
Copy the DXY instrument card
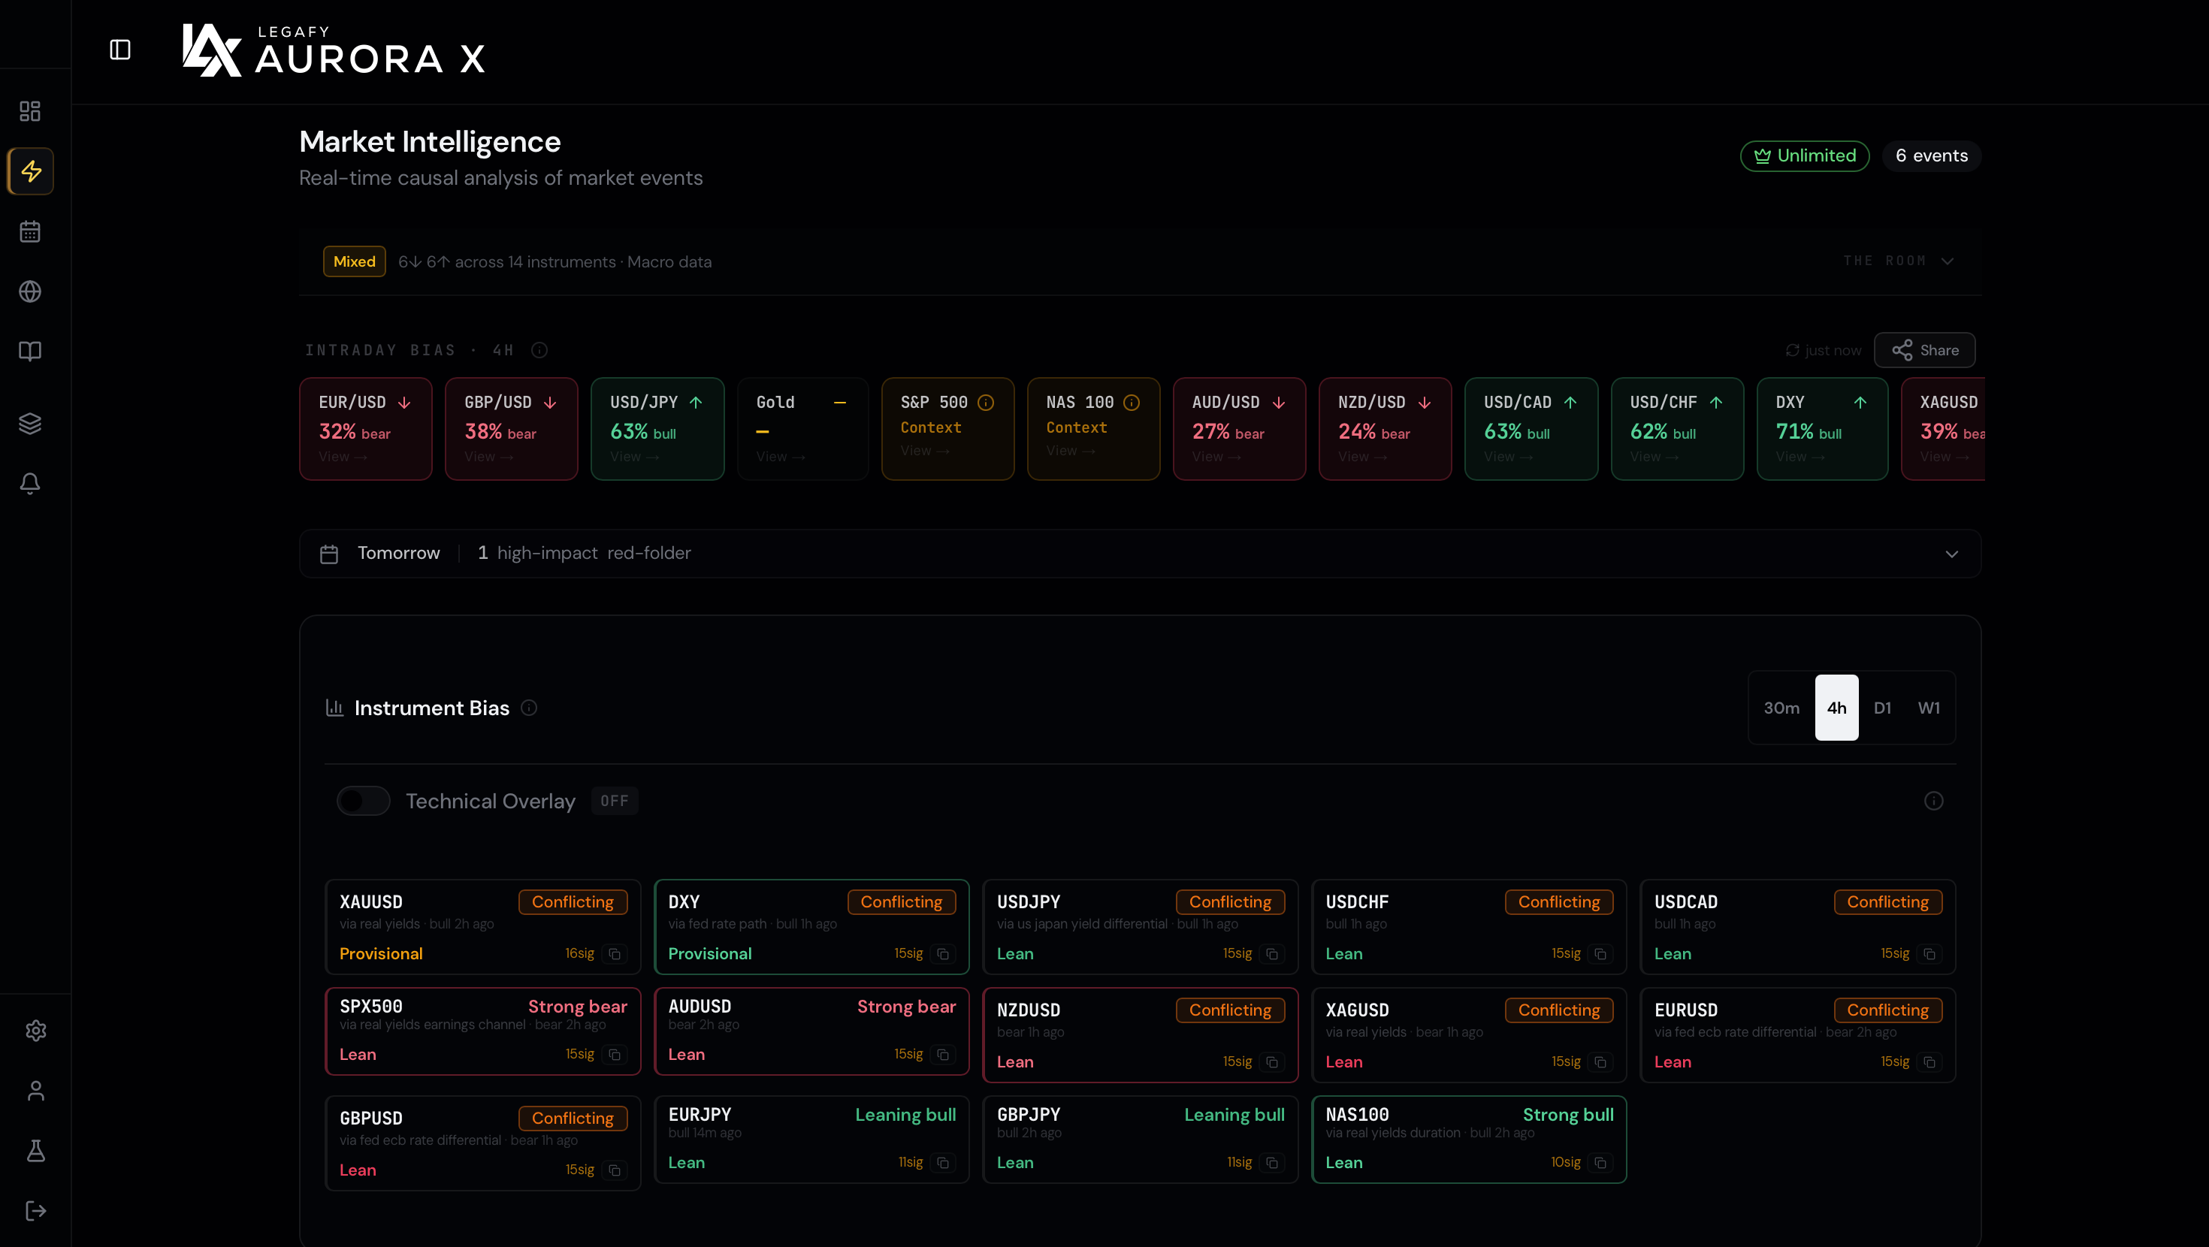tap(943, 955)
